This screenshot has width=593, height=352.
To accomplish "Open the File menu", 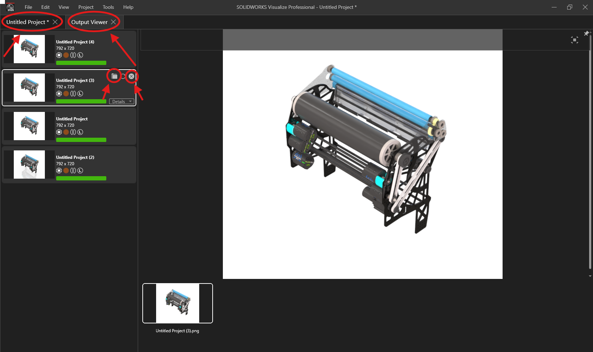I will pyautogui.click(x=28, y=7).
